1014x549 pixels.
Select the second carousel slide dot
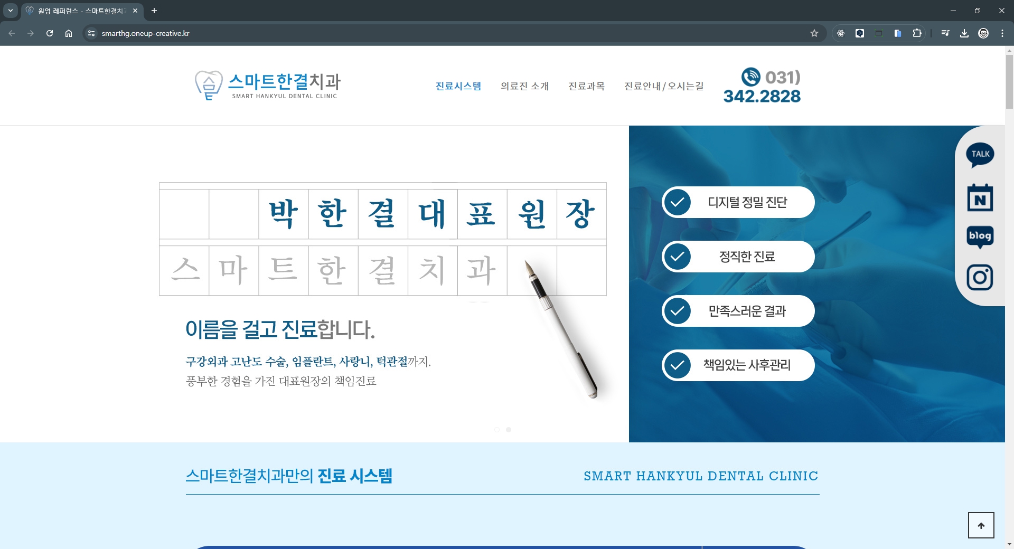tap(509, 430)
